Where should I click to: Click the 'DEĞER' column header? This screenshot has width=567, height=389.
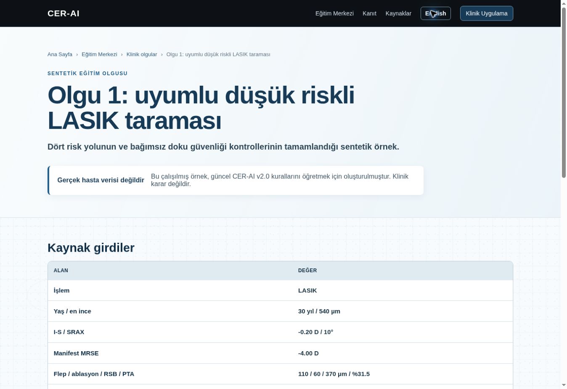pyautogui.click(x=307, y=271)
